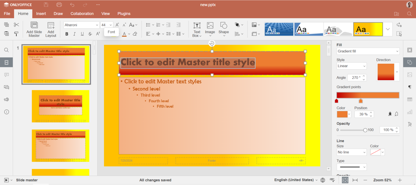Open the Table settings panel
The height and width of the screenshot is (185, 416).
coord(409,99)
